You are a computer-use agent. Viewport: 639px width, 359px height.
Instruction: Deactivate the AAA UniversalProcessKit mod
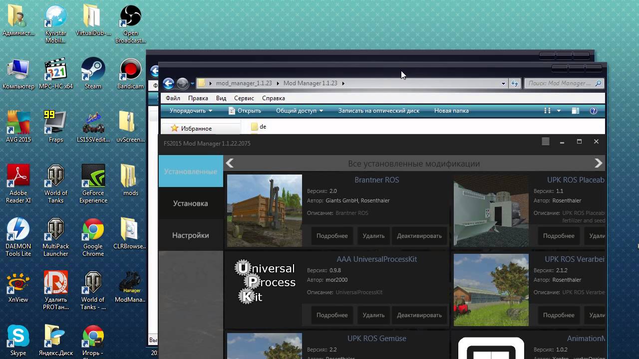pos(419,315)
